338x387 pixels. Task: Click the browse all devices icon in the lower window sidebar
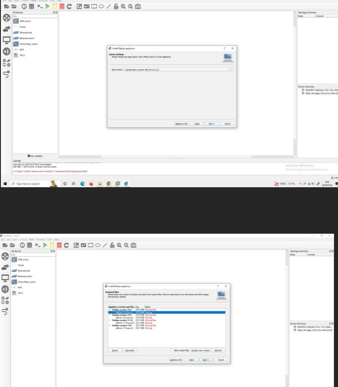[x=5, y=300]
